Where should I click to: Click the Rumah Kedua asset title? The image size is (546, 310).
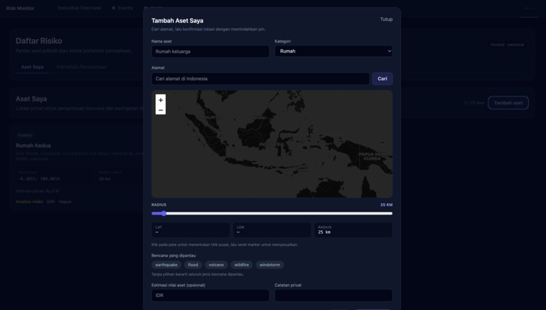point(33,146)
